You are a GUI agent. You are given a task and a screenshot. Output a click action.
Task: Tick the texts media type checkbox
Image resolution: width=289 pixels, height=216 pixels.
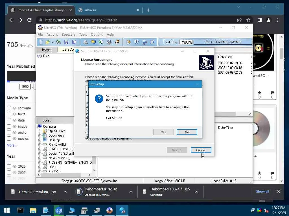(9, 114)
